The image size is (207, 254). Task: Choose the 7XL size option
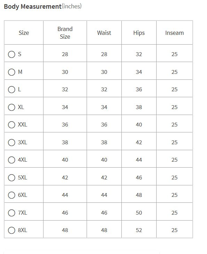tap(11, 213)
